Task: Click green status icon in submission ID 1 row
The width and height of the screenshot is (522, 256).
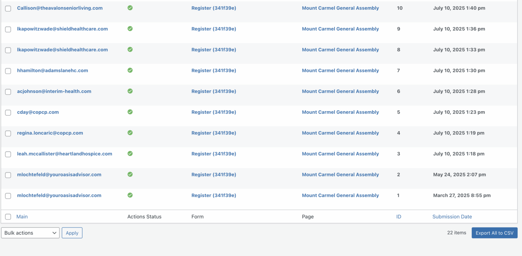Action: coord(130,195)
